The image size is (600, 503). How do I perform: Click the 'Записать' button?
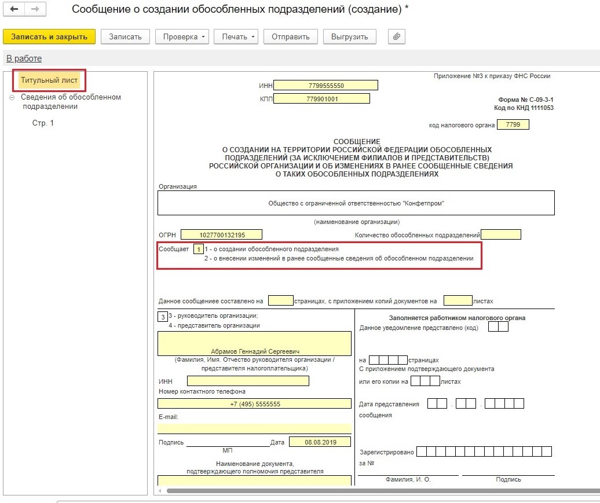(x=125, y=36)
